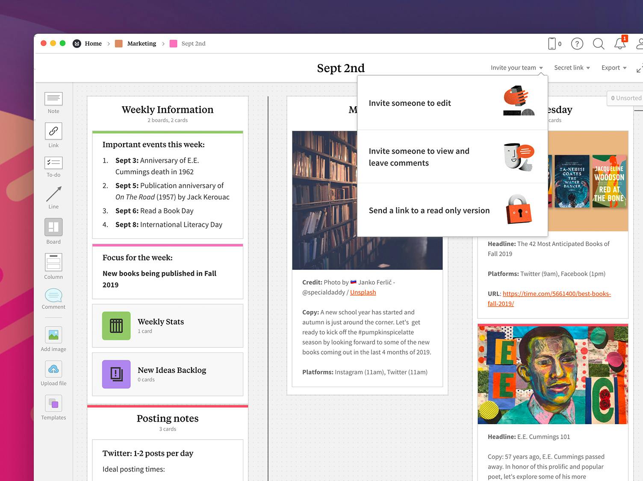
Task: Click the New Ideas Backlog board title
Action: [x=172, y=370]
